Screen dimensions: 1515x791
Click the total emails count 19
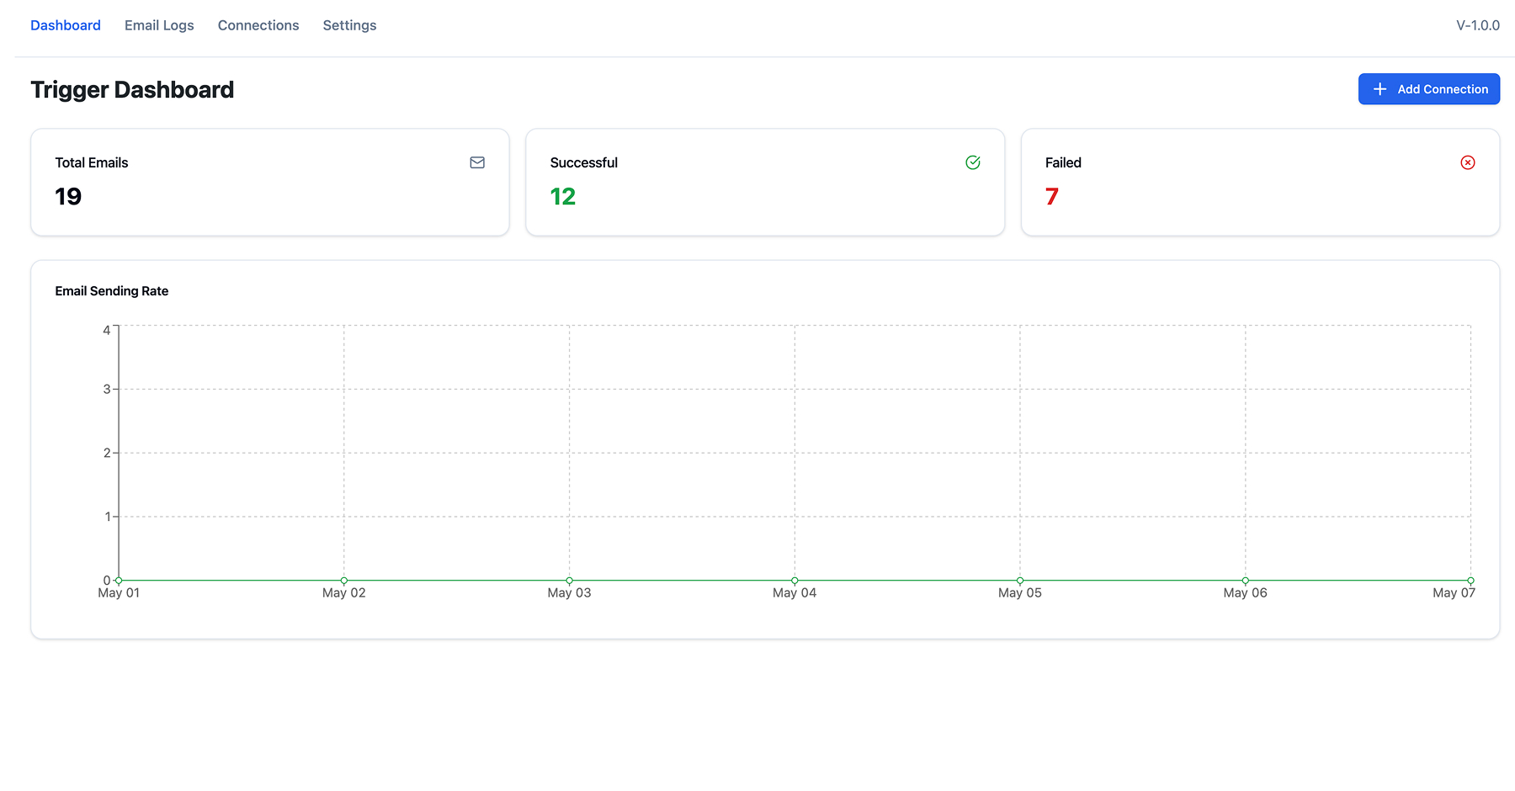[x=68, y=197]
